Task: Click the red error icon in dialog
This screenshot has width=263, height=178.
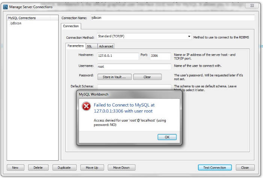Action: coord(86,106)
